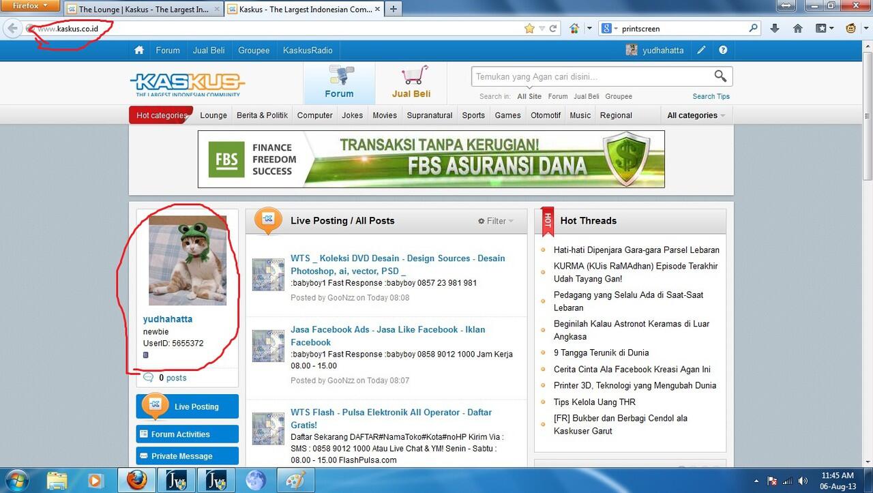Select the Forum tab next to logo
The height and width of the screenshot is (493, 873).
(x=339, y=83)
